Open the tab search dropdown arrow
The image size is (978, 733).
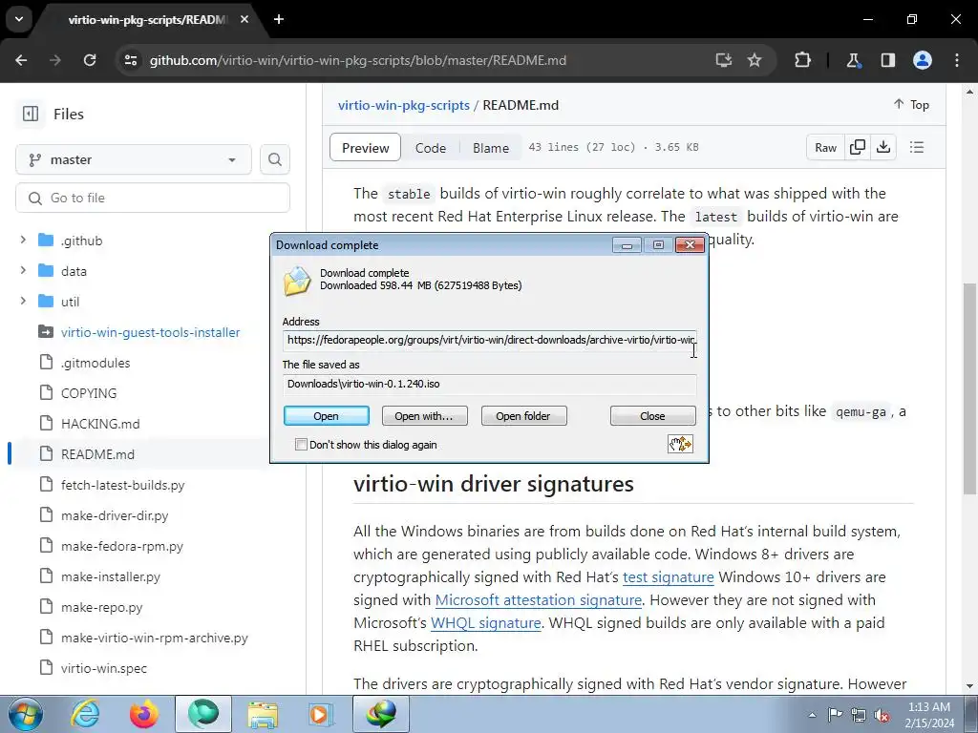[x=19, y=19]
